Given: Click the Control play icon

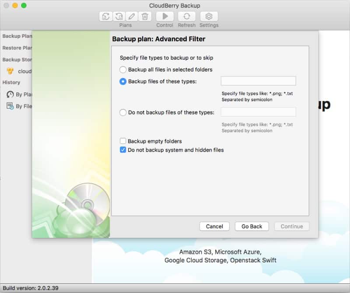Looking at the screenshot, I should [165, 16].
